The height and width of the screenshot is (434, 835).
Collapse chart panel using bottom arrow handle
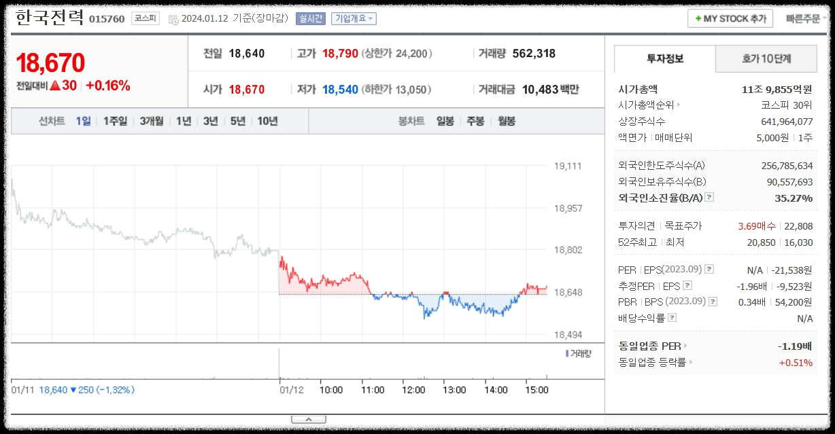[x=308, y=420]
